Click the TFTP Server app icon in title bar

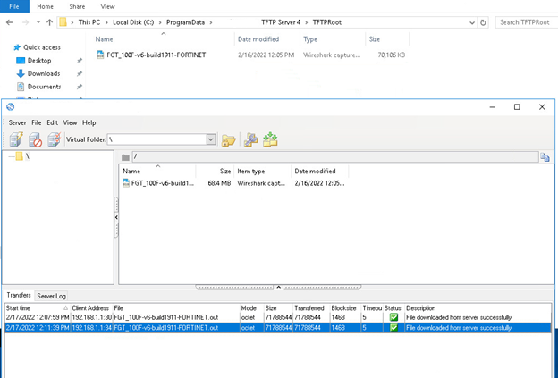[x=11, y=106]
